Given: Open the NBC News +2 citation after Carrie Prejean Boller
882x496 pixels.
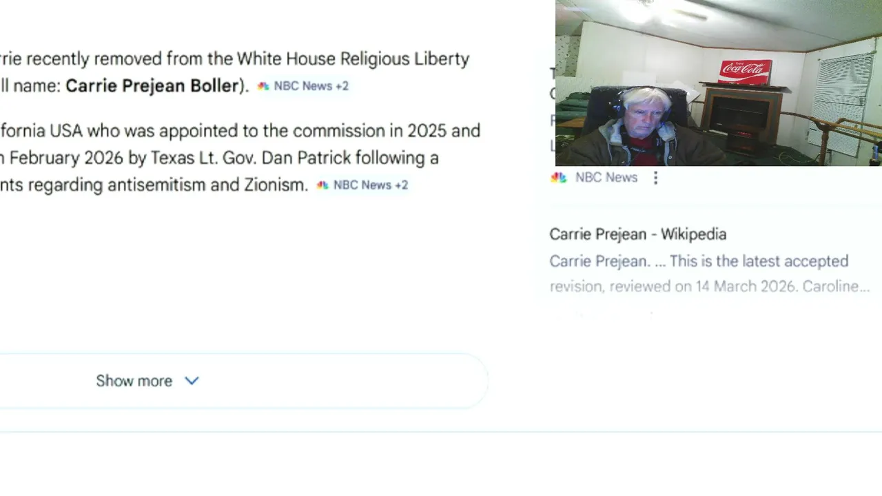Looking at the screenshot, I should point(303,86).
